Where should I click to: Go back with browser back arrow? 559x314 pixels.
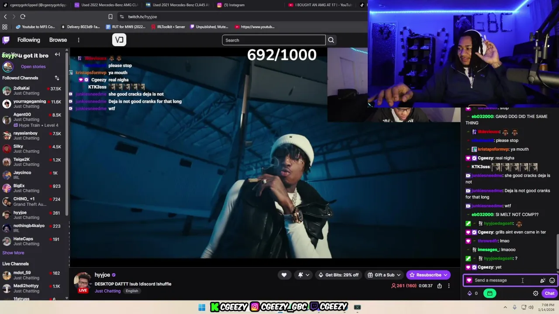point(5,17)
